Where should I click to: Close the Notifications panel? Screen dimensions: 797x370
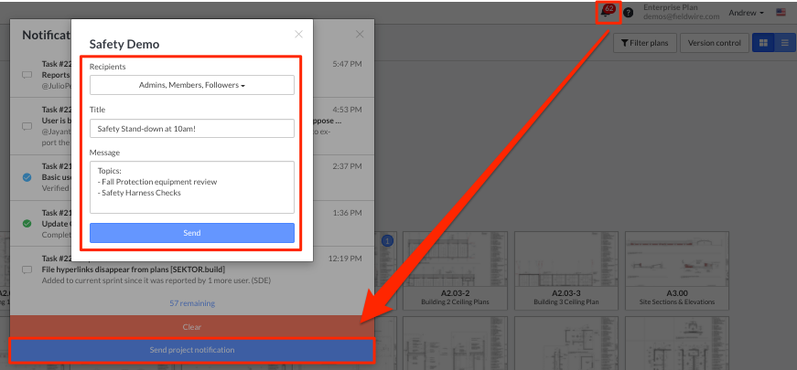tap(360, 34)
